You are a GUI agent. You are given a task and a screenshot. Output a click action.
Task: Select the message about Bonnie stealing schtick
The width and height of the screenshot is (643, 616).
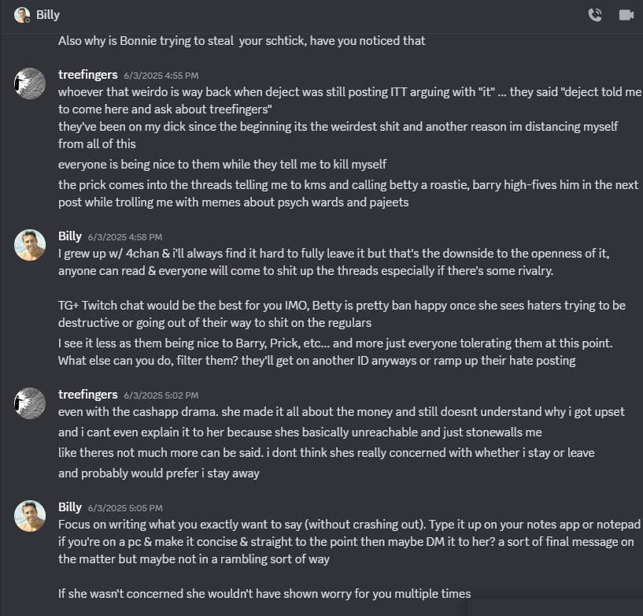(242, 41)
